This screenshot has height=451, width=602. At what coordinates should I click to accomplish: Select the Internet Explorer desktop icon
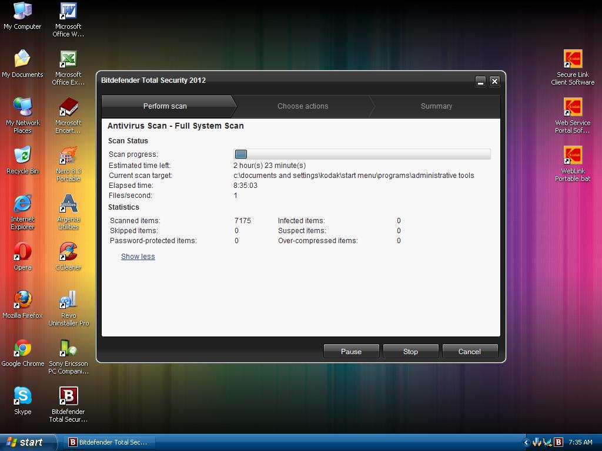click(22, 212)
